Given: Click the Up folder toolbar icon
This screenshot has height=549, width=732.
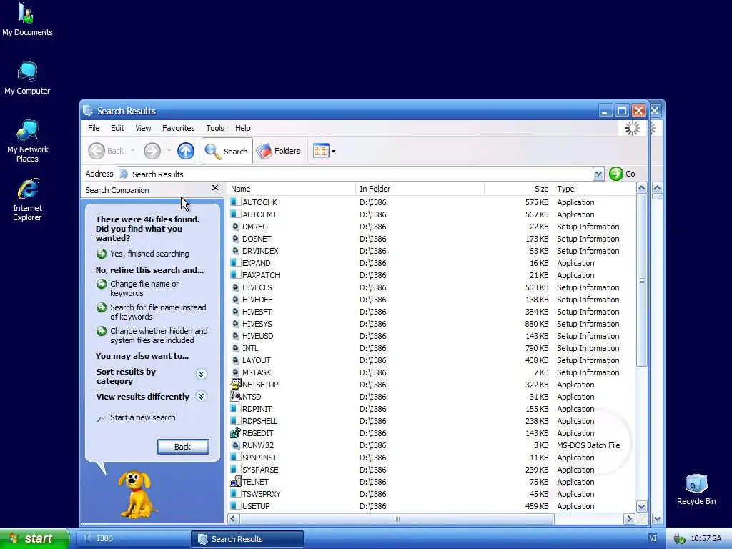Looking at the screenshot, I should 186,151.
